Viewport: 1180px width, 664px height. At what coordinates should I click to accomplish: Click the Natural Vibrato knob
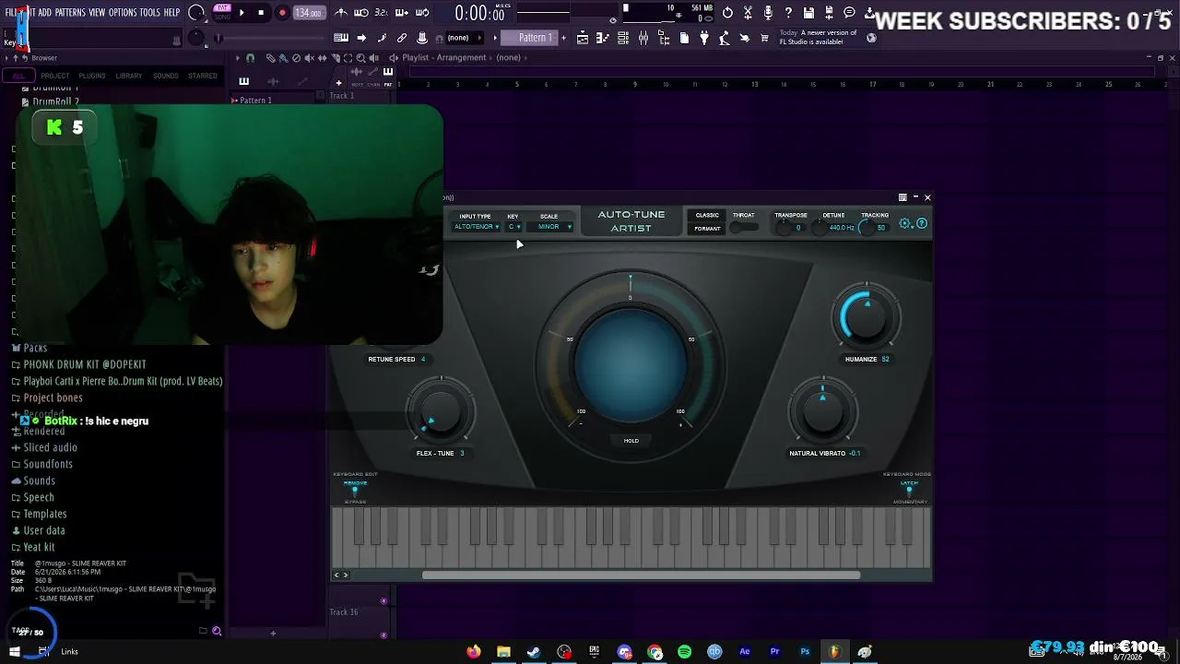pyautogui.click(x=822, y=411)
